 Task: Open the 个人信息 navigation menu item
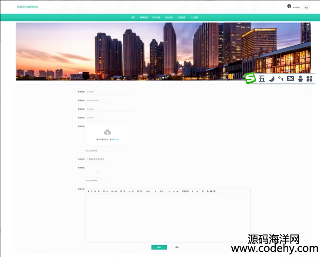194,17
